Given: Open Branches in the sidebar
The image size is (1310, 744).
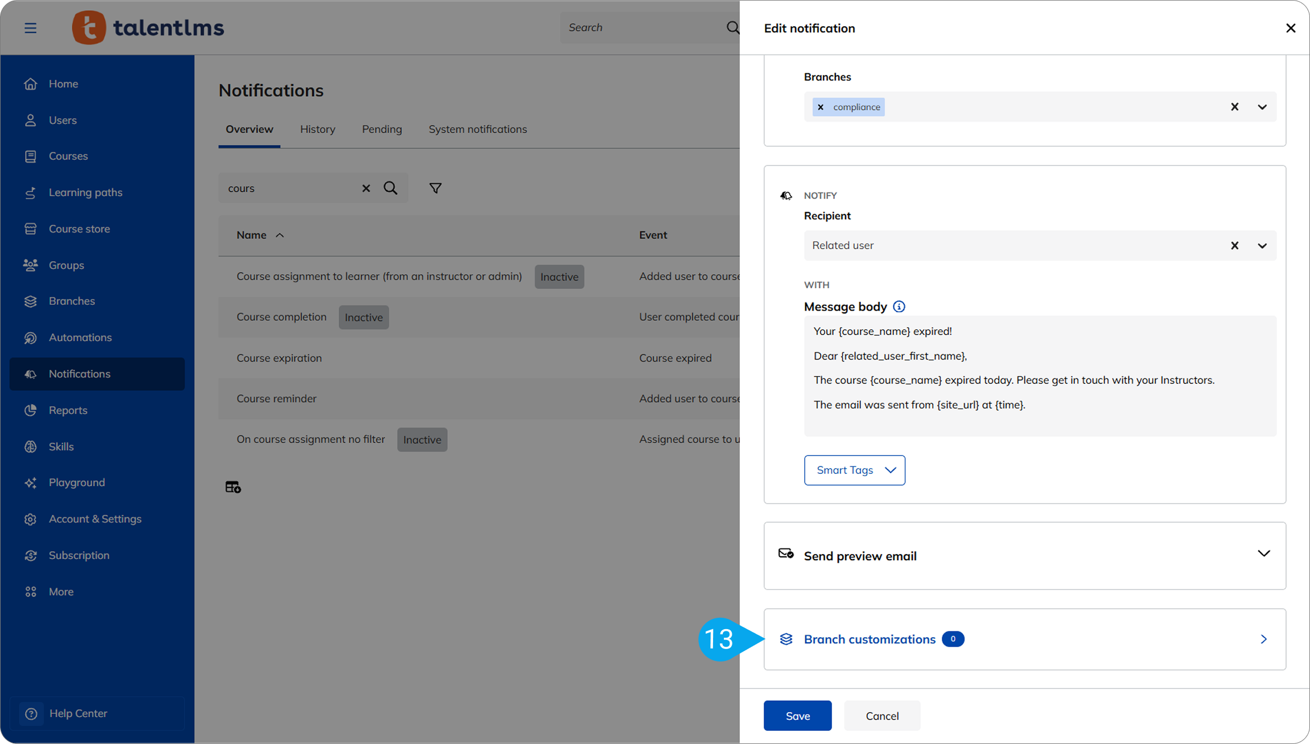Looking at the screenshot, I should tap(97, 301).
